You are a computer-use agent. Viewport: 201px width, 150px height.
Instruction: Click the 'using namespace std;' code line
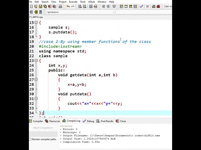coord(63,51)
